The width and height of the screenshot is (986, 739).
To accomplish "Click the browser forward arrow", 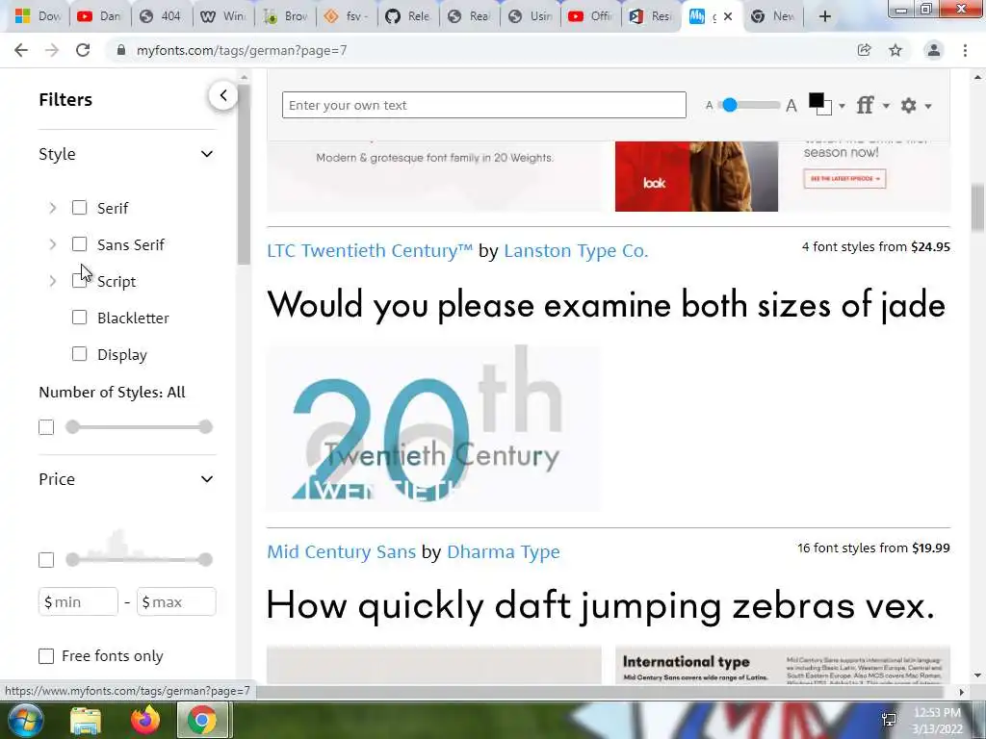I will click(x=52, y=50).
